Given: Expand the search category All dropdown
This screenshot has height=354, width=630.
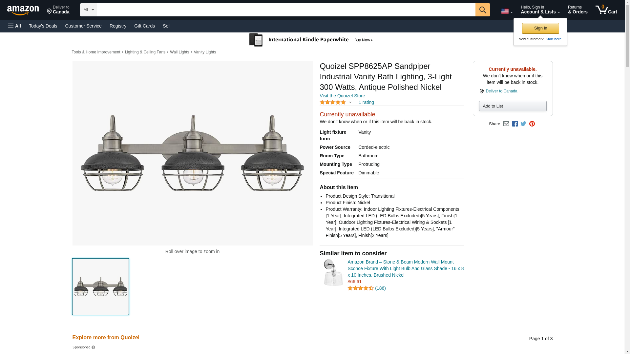Looking at the screenshot, I should coord(88,10).
